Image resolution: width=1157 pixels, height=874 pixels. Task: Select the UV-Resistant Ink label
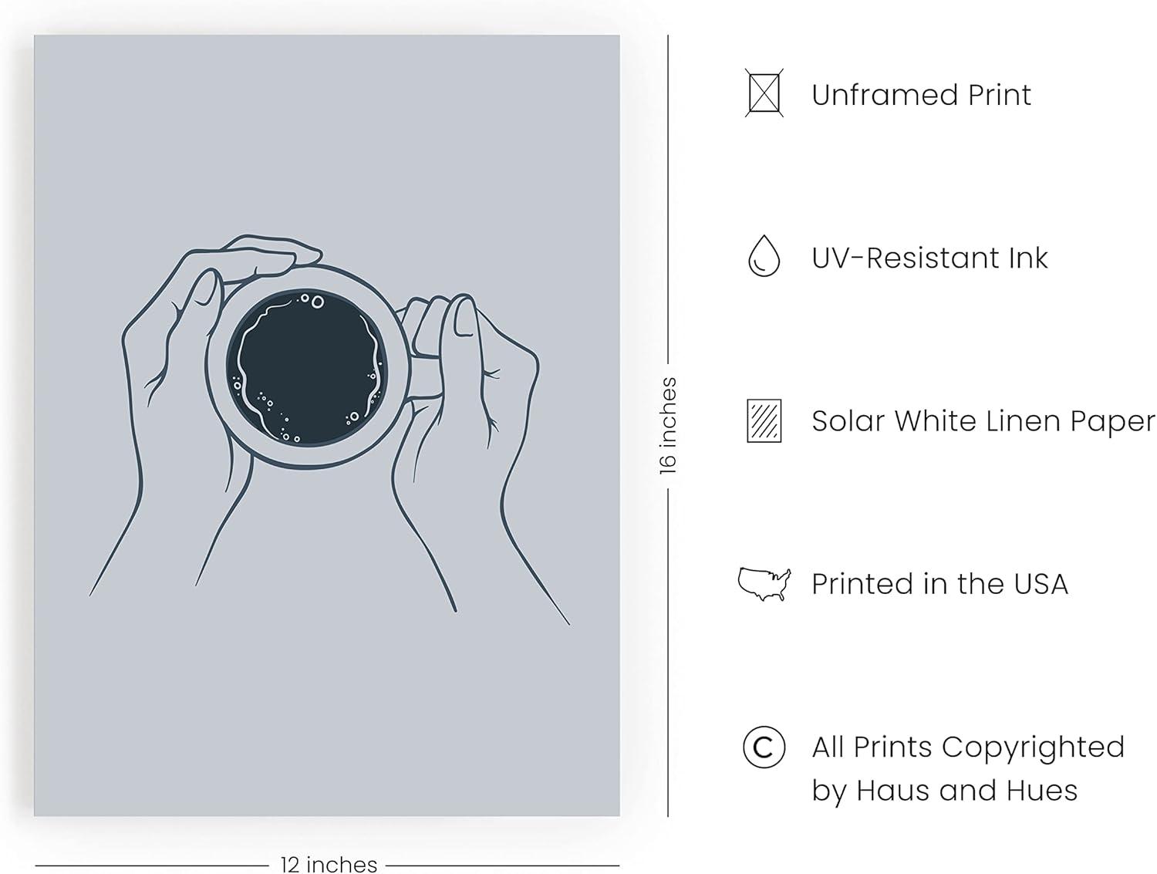coord(929,258)
